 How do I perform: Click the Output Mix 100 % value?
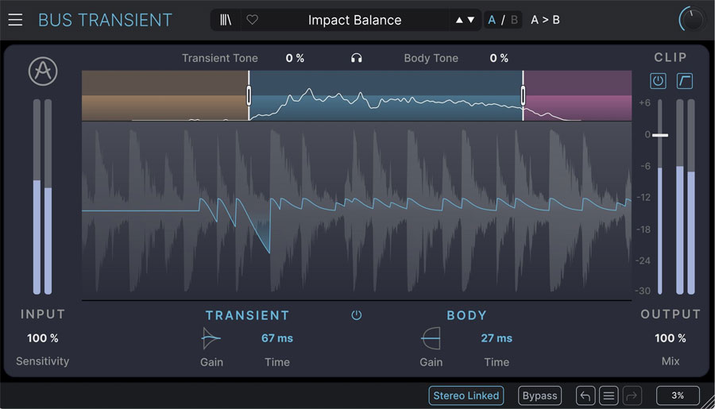tap(671, 338)
